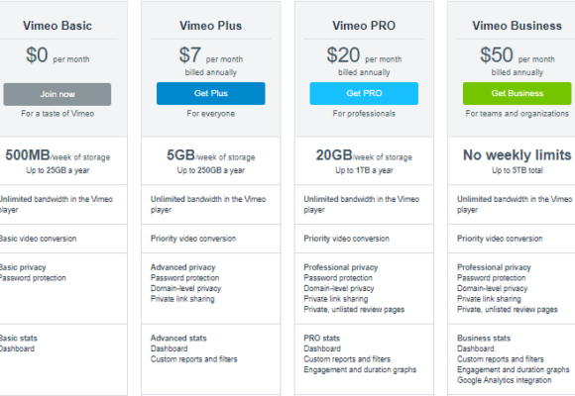The image size is (575, 396).
Task: Click Advanced privacy in Plus column
Action: tap(182, 267)
